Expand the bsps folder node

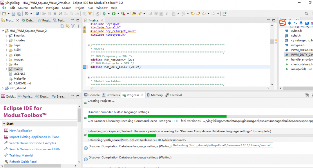tap(6, 45)
